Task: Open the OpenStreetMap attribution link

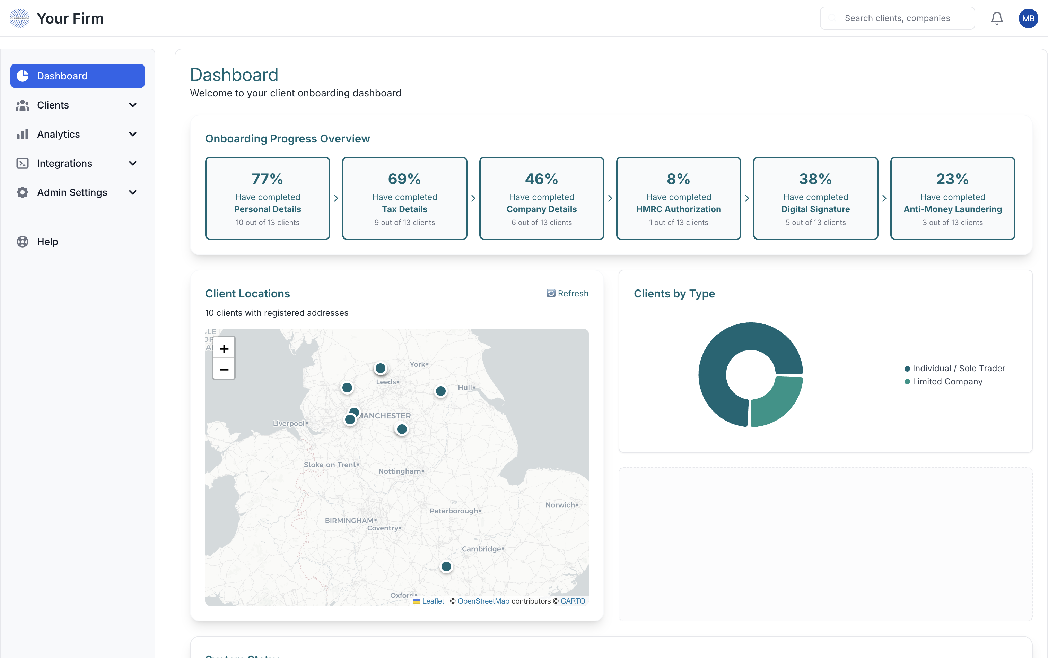Action: coord(483,601)
